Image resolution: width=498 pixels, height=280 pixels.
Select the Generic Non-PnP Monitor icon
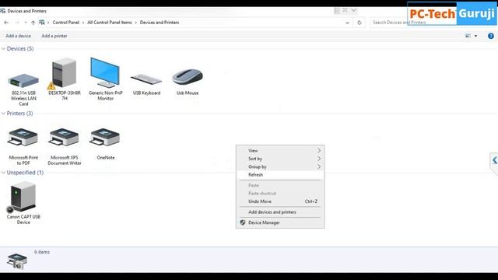(105, 72)
